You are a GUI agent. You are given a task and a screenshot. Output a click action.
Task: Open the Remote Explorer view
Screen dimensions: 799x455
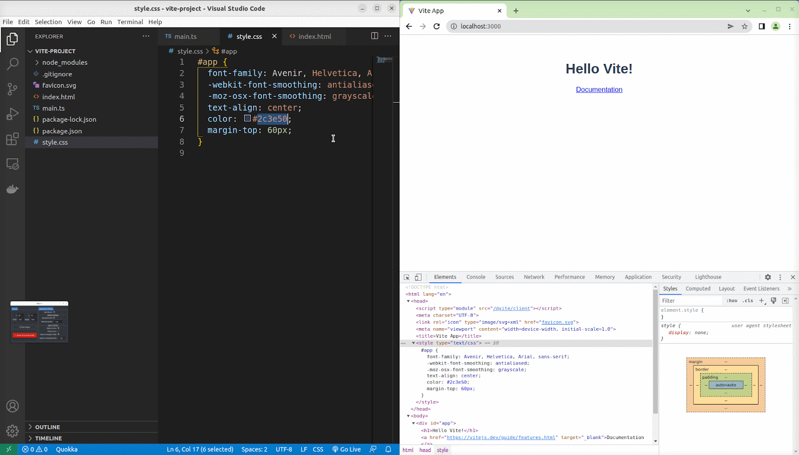click(x=12, y=164)
